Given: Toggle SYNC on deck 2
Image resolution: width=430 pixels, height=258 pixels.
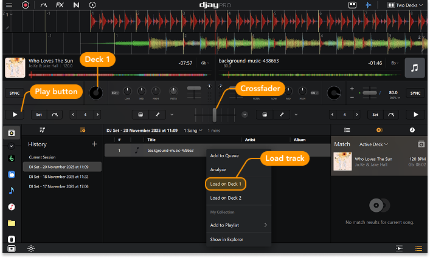Looking at the screenshot, I should pyautogui.click(x=415, y=93).
